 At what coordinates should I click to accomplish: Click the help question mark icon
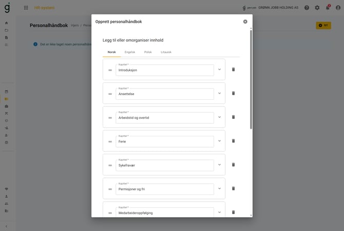[307, 8]
